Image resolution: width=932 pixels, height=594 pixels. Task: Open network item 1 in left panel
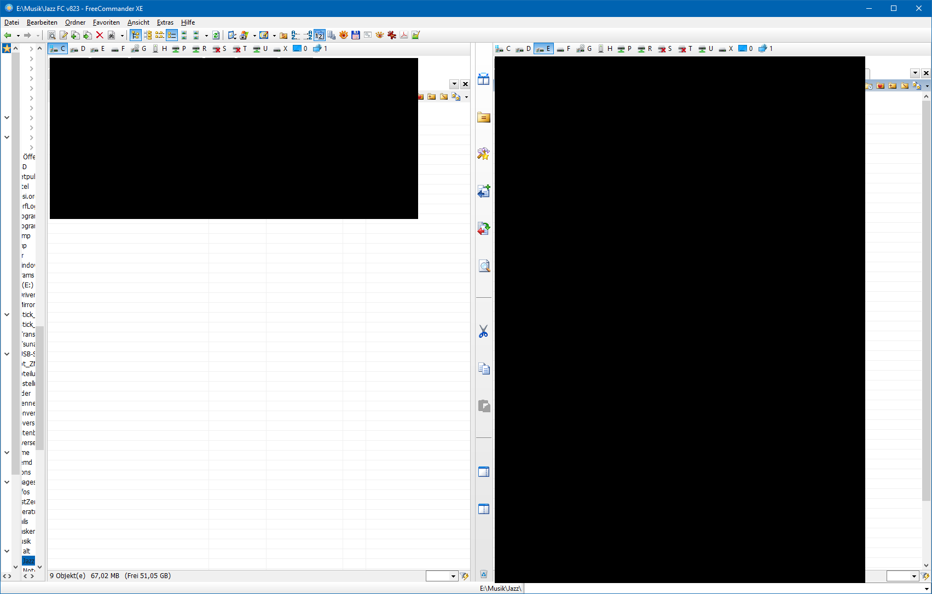pos(320,49)
